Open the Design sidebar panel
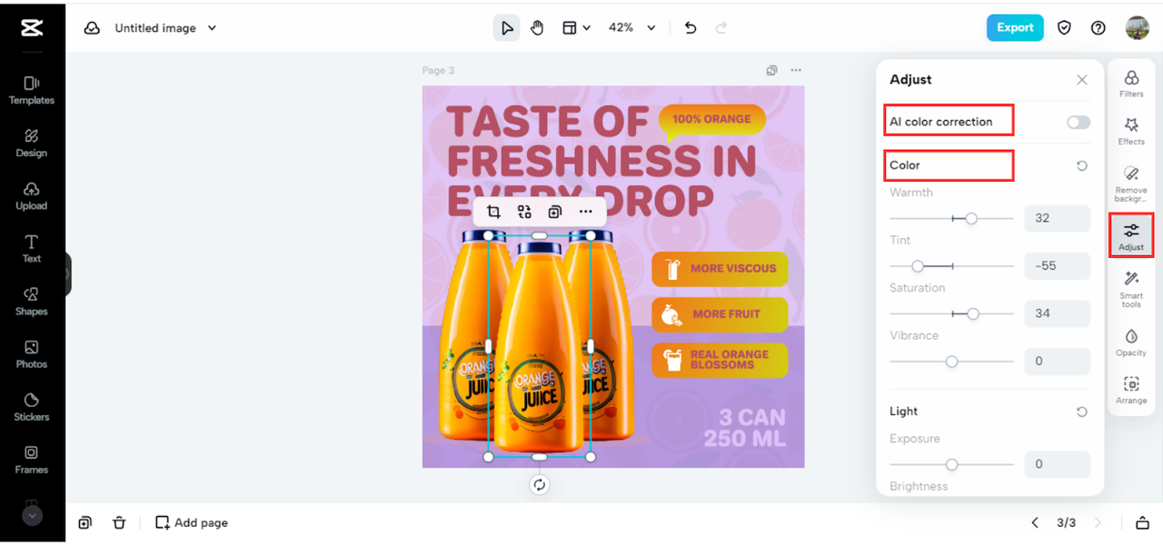The width and height of the screenshot is (1163, 545). (x=32, y=144)
